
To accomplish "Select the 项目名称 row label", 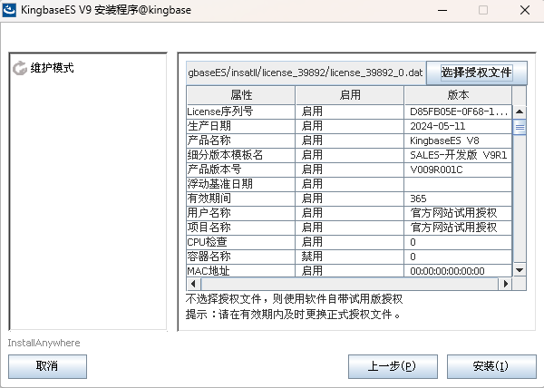I will [209, 228].
